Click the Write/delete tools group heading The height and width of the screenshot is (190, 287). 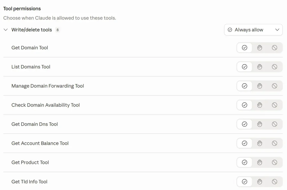(x=32, y=30)
